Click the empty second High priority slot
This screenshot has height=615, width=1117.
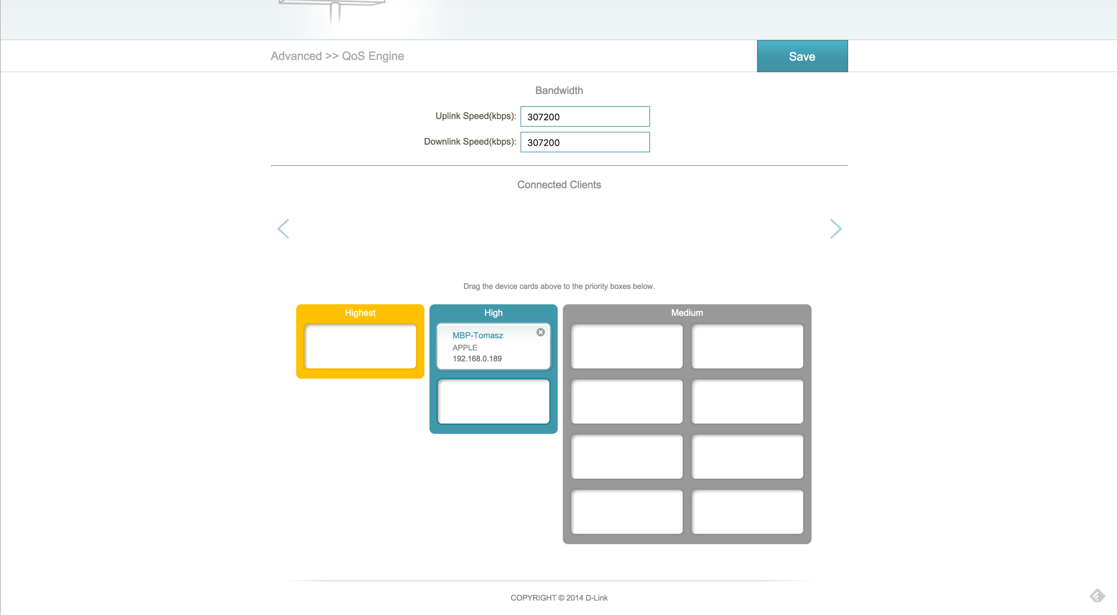click(x=493, y=401)
